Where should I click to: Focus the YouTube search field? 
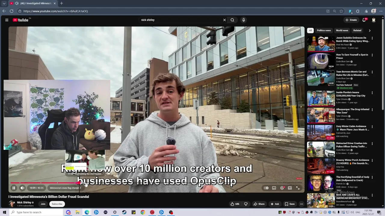coord(180,20)
